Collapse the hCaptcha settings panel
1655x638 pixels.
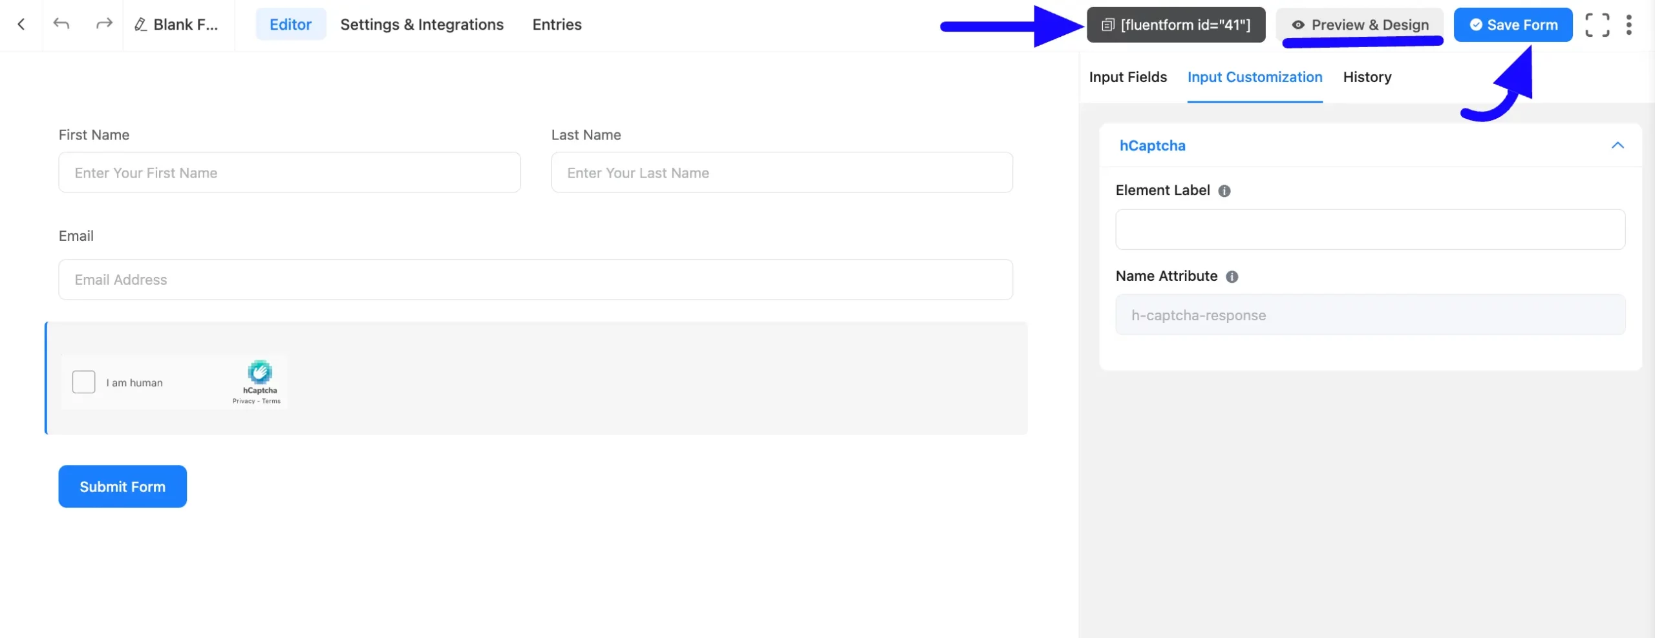pyautogui.click(x=1618, y=145)
